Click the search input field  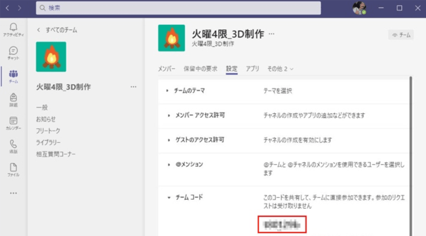pos(178,8)
